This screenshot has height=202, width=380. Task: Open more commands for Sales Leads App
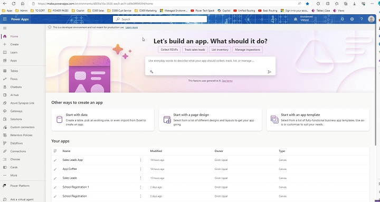click(140, 160)
